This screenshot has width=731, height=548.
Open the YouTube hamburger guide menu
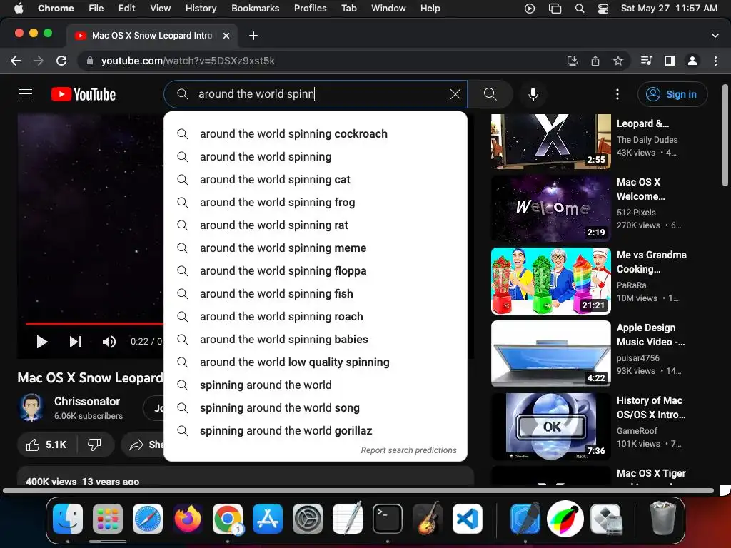pyautogui.click(x=26, y=94)
